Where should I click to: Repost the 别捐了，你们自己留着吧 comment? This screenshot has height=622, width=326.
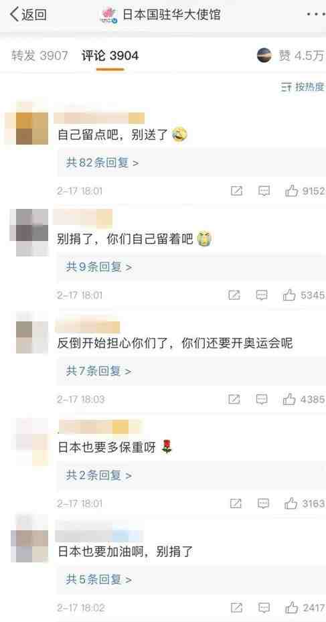234,295
